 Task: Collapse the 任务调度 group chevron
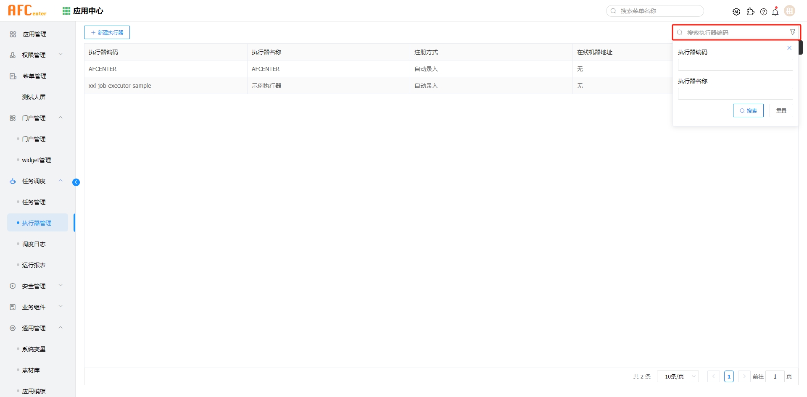[61, 181]
